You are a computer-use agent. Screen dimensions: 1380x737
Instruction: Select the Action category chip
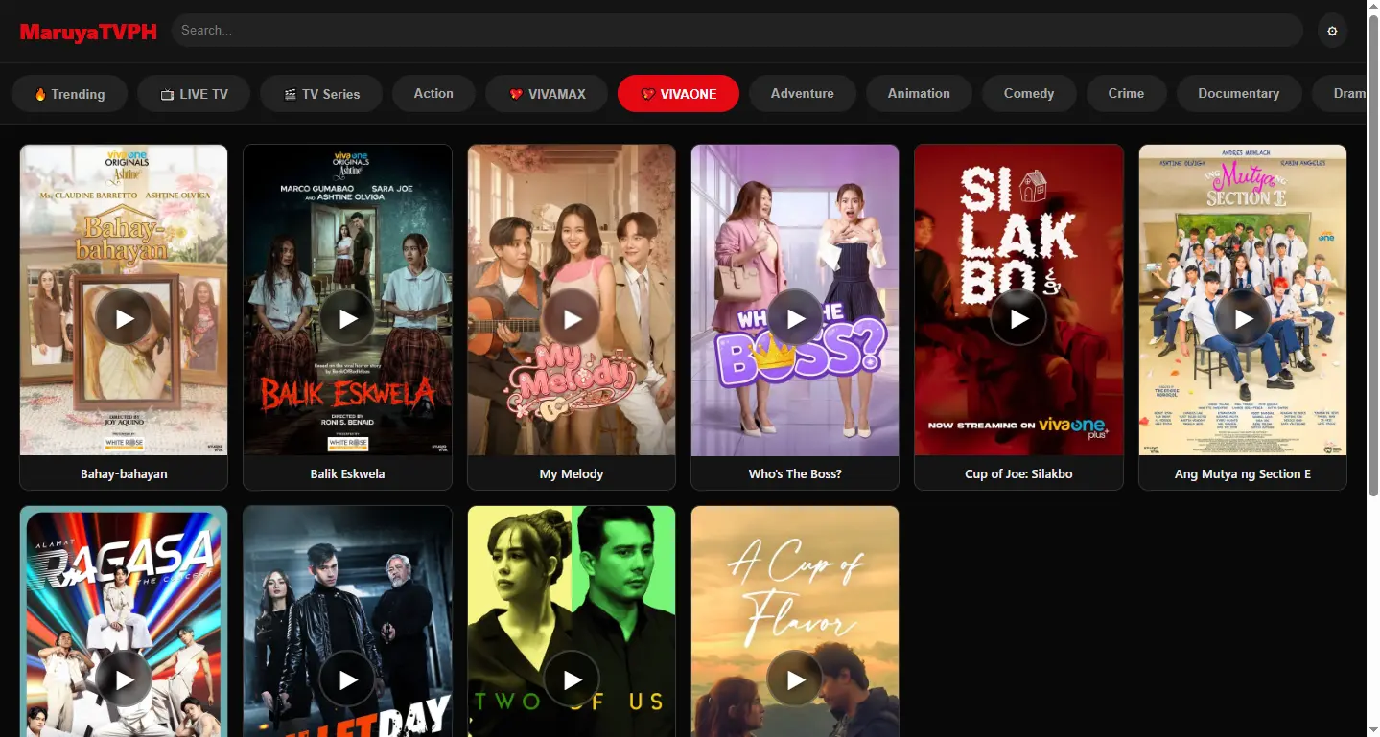433,94
